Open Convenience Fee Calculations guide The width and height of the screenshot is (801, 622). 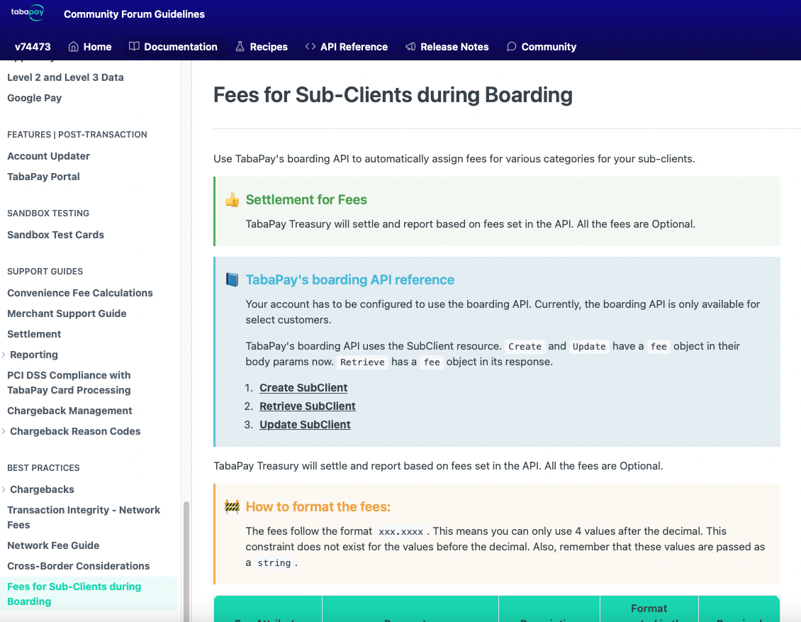[79, 293]
